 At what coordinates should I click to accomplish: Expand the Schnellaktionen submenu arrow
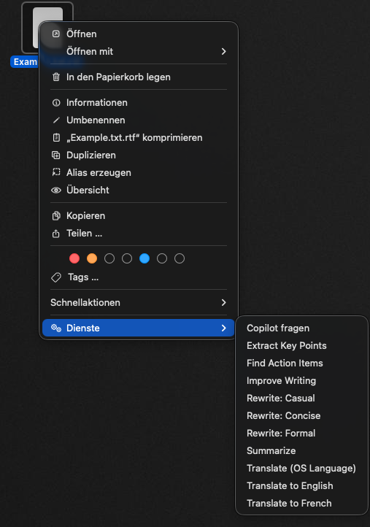(x=223, y=302)
